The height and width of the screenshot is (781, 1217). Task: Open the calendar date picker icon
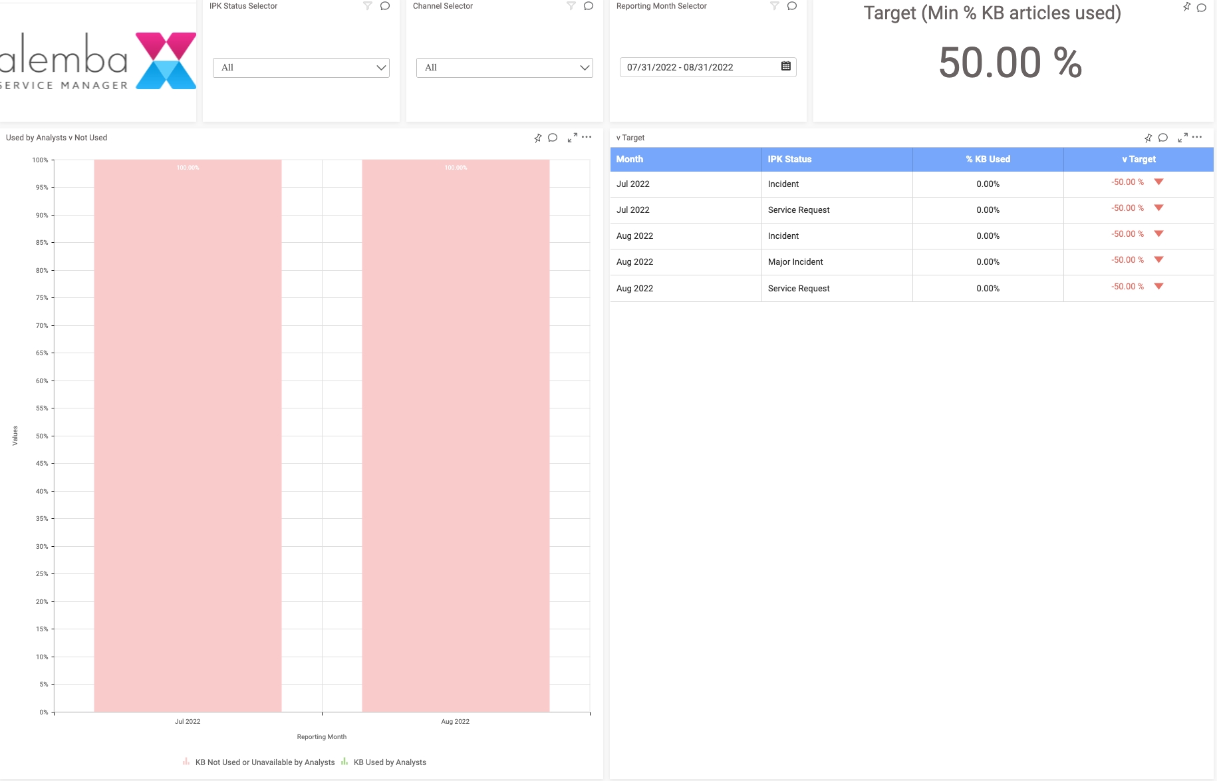tap(785, 67)
